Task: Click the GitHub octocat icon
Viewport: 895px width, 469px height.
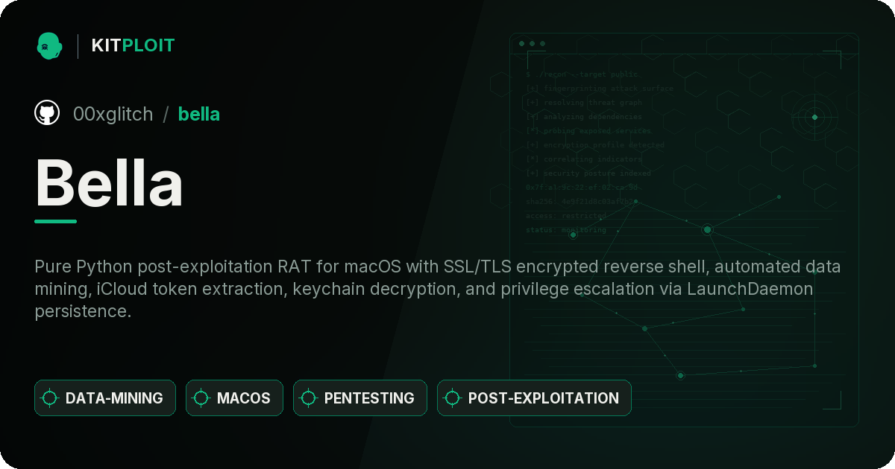Action: (x=47, y=113)
